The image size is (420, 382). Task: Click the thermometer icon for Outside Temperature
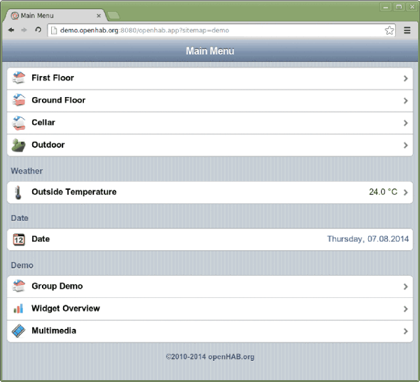18,192
